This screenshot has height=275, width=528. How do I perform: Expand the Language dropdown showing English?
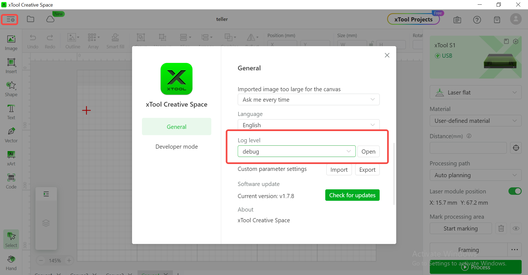tap(308, 125)
